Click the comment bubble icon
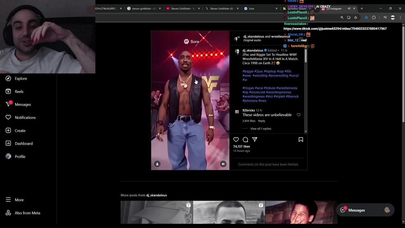 (x=245, y=140)
